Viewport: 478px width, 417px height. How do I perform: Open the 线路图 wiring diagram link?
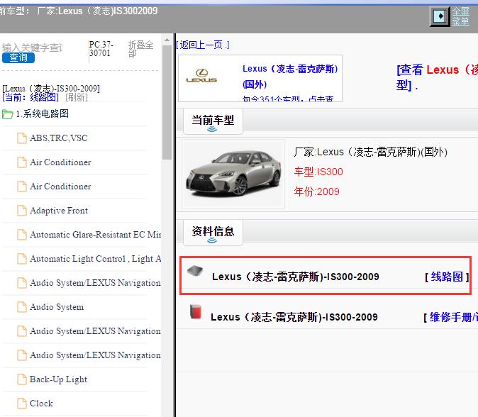pyautogui.click(x=447, y=277)
